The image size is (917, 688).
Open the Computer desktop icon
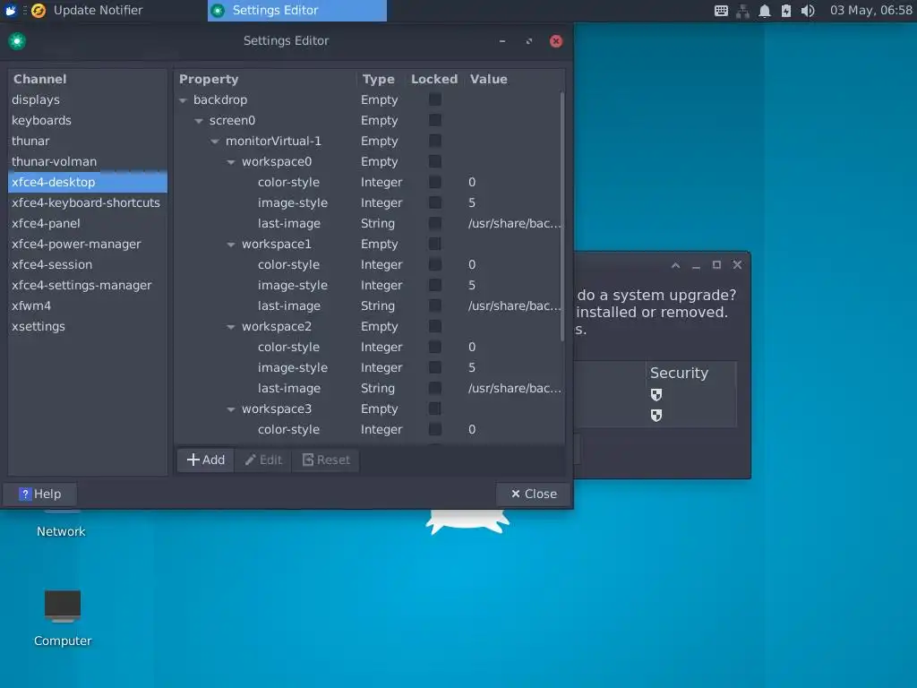[x=63, y=618]
